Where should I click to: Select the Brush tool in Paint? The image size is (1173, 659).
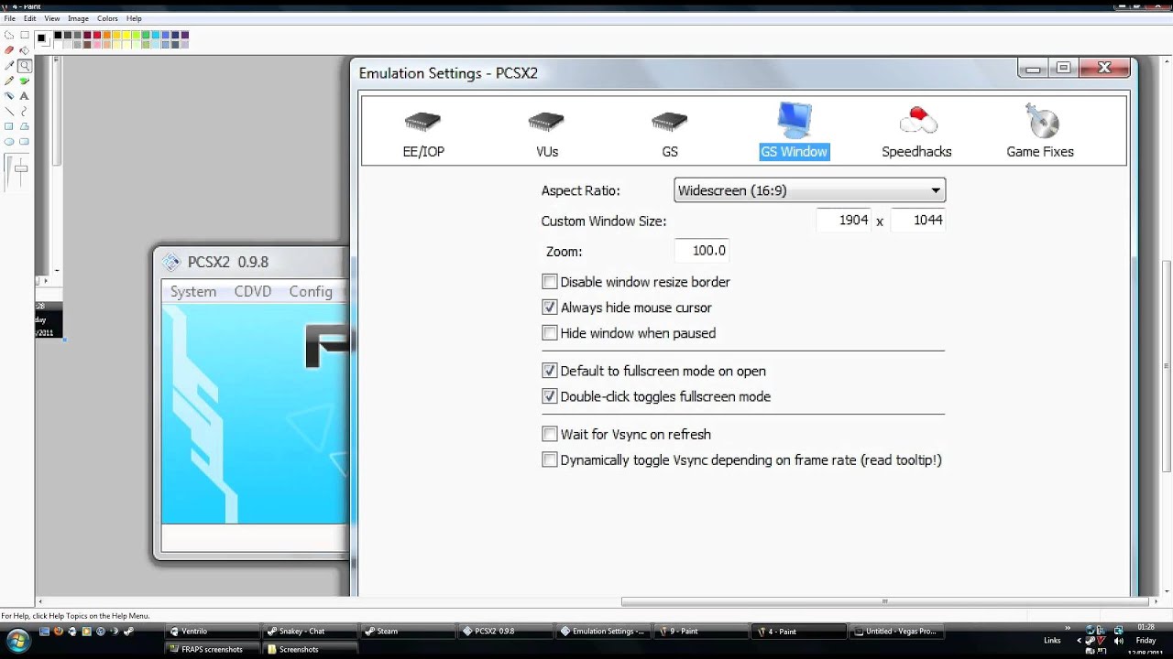[x=25, y=81]
